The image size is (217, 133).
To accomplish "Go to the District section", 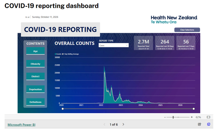I will tap(35, 77).
